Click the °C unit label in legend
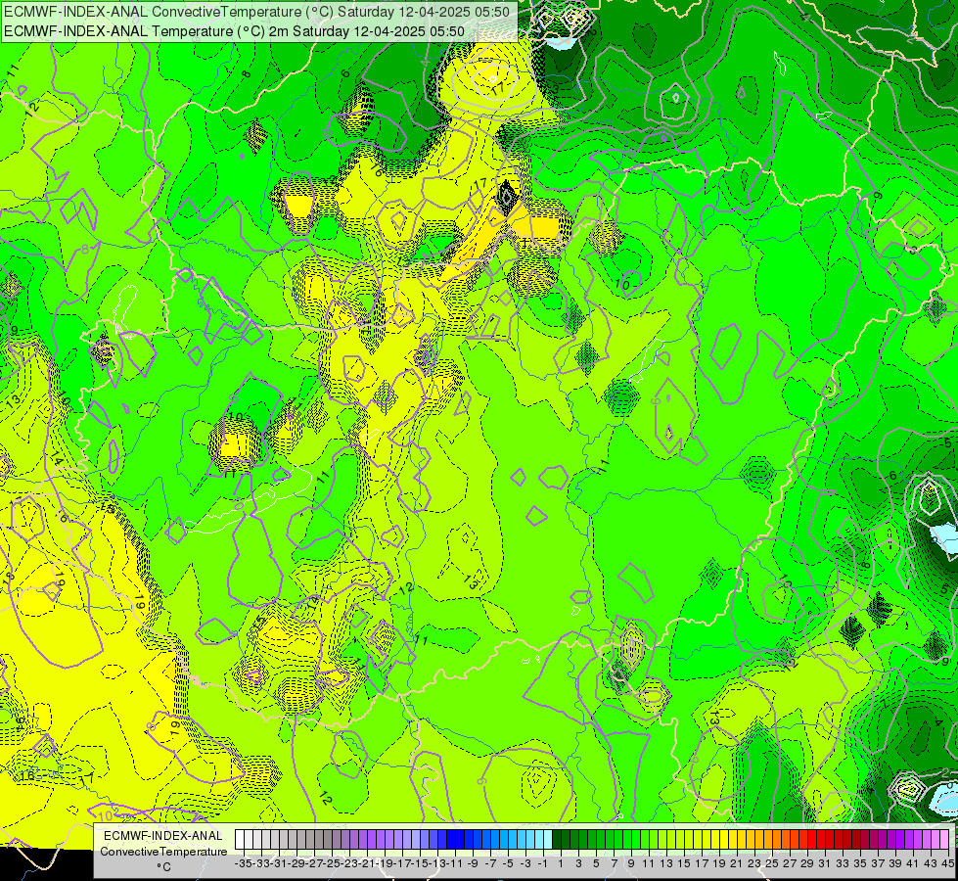958x881 pixels. pyautogui.click(x=163, y=867)
